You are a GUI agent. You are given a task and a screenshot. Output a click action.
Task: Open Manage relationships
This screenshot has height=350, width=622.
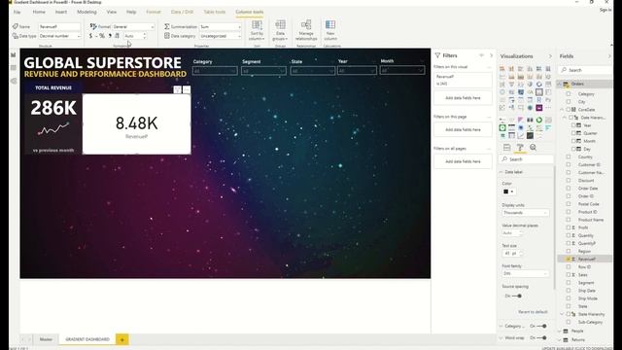306,30
